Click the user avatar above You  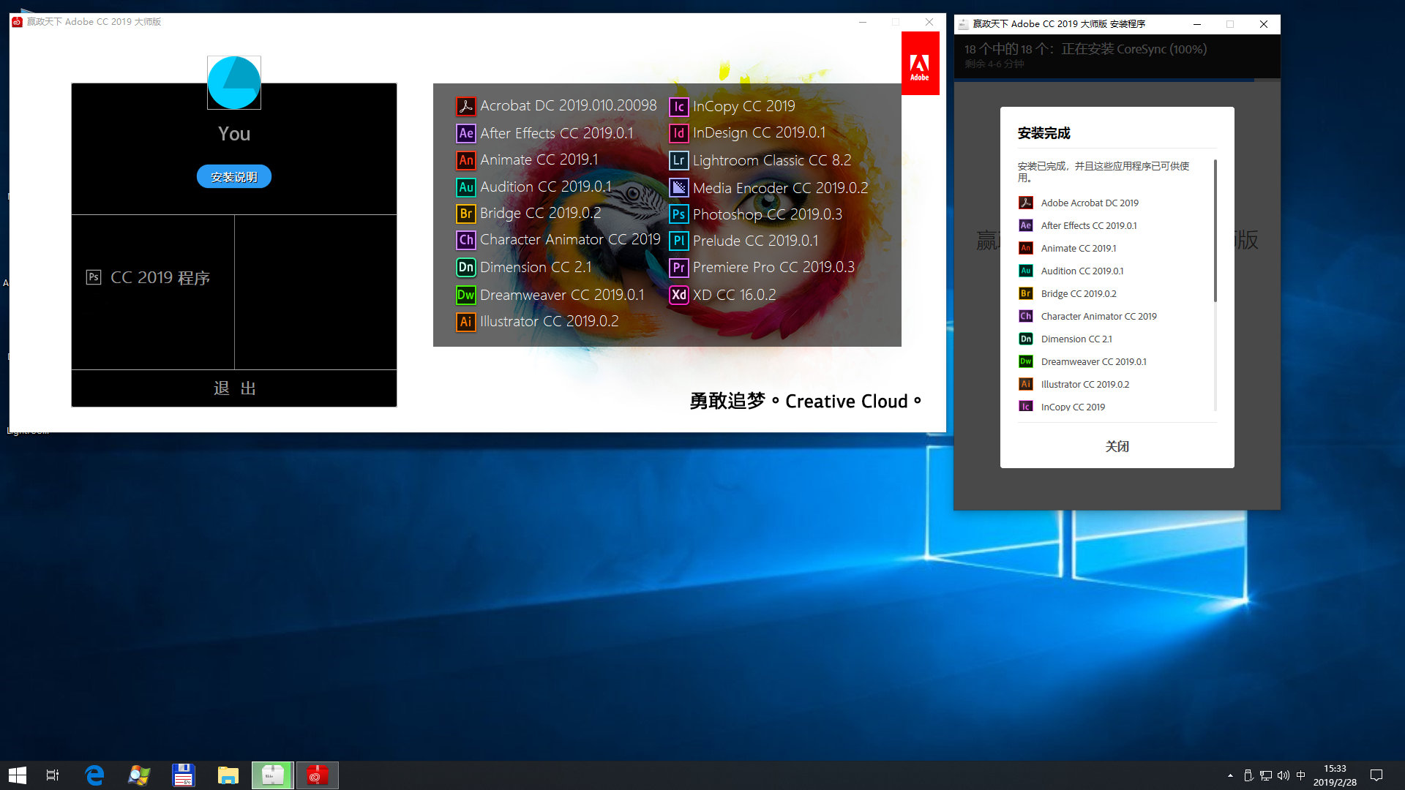coord(234,83)
